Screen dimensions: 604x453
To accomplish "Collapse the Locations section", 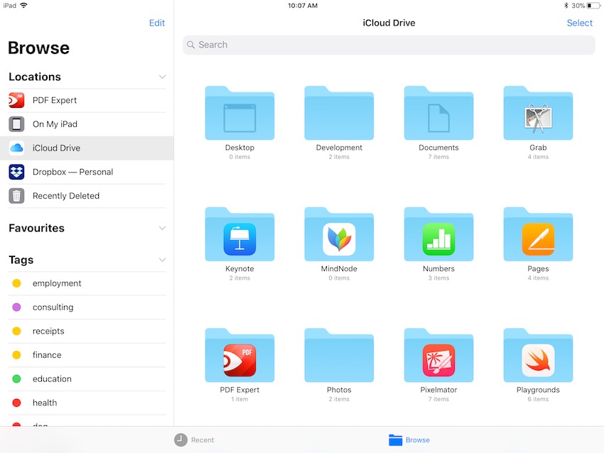I will point(162,77).
